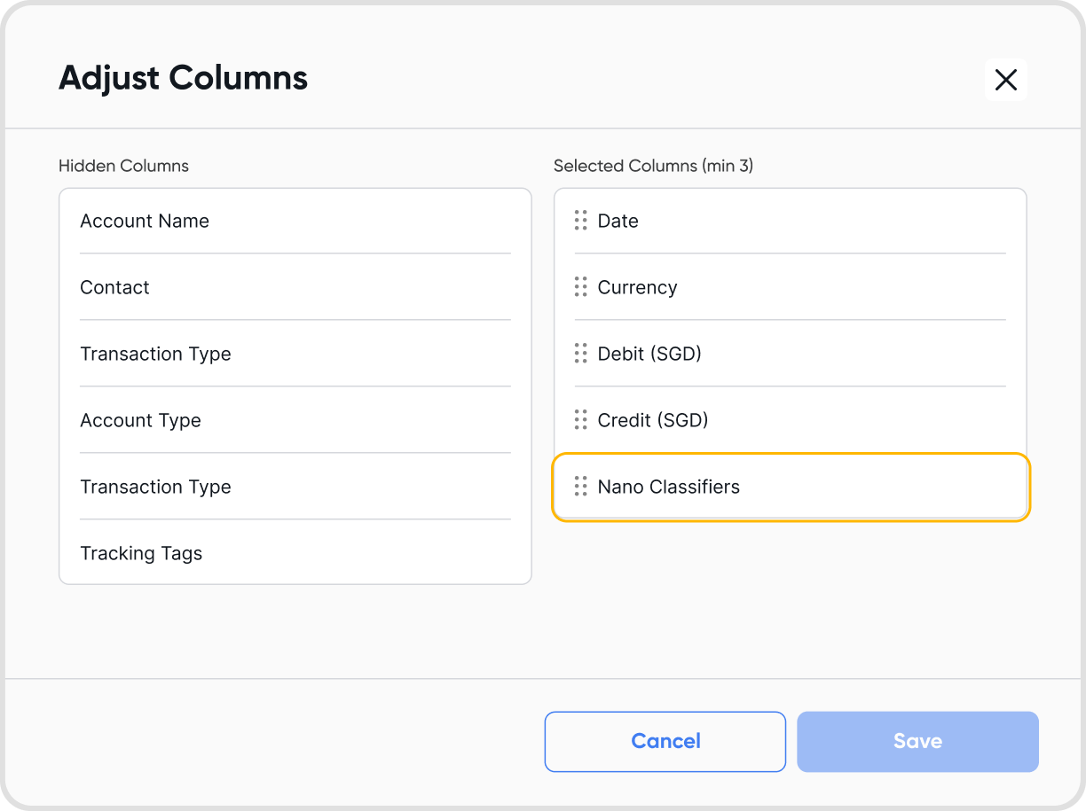Click the Credit (SGD) column label
The image size is (1086, 811).
point(653,420)
